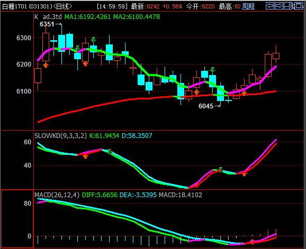Click the last candlestick on the price chart
The height and width of the screenshot is (249, 306).
point(276,56)
